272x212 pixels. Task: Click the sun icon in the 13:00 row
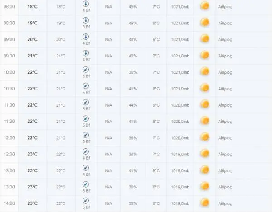tap(205, 170)
